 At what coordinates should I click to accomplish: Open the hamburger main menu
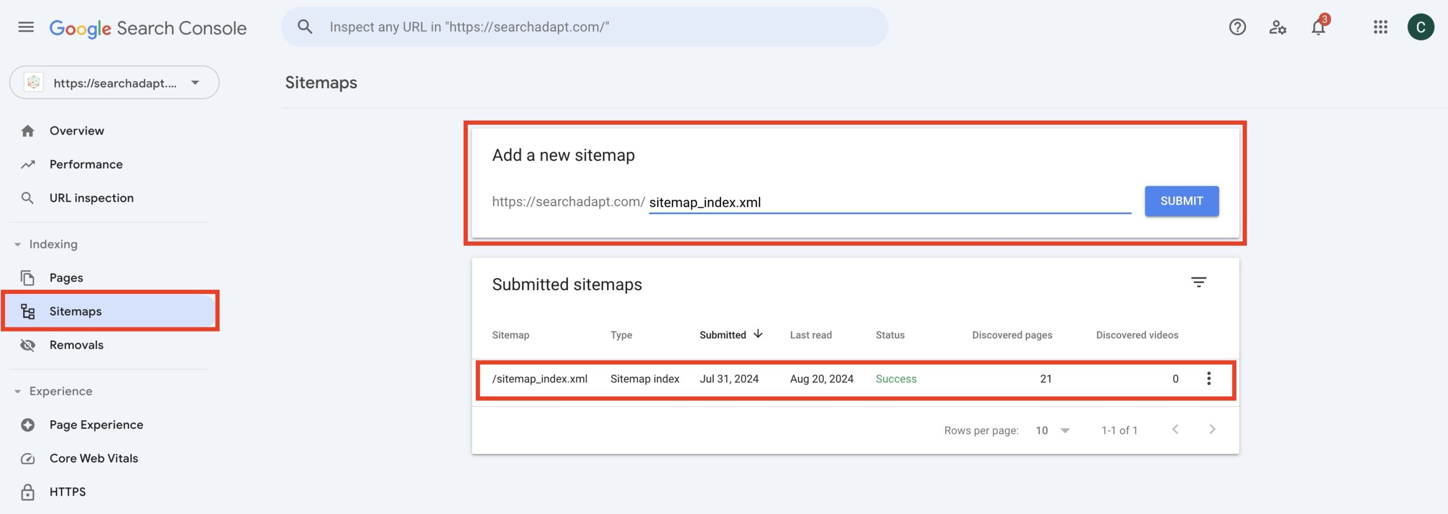26,27
